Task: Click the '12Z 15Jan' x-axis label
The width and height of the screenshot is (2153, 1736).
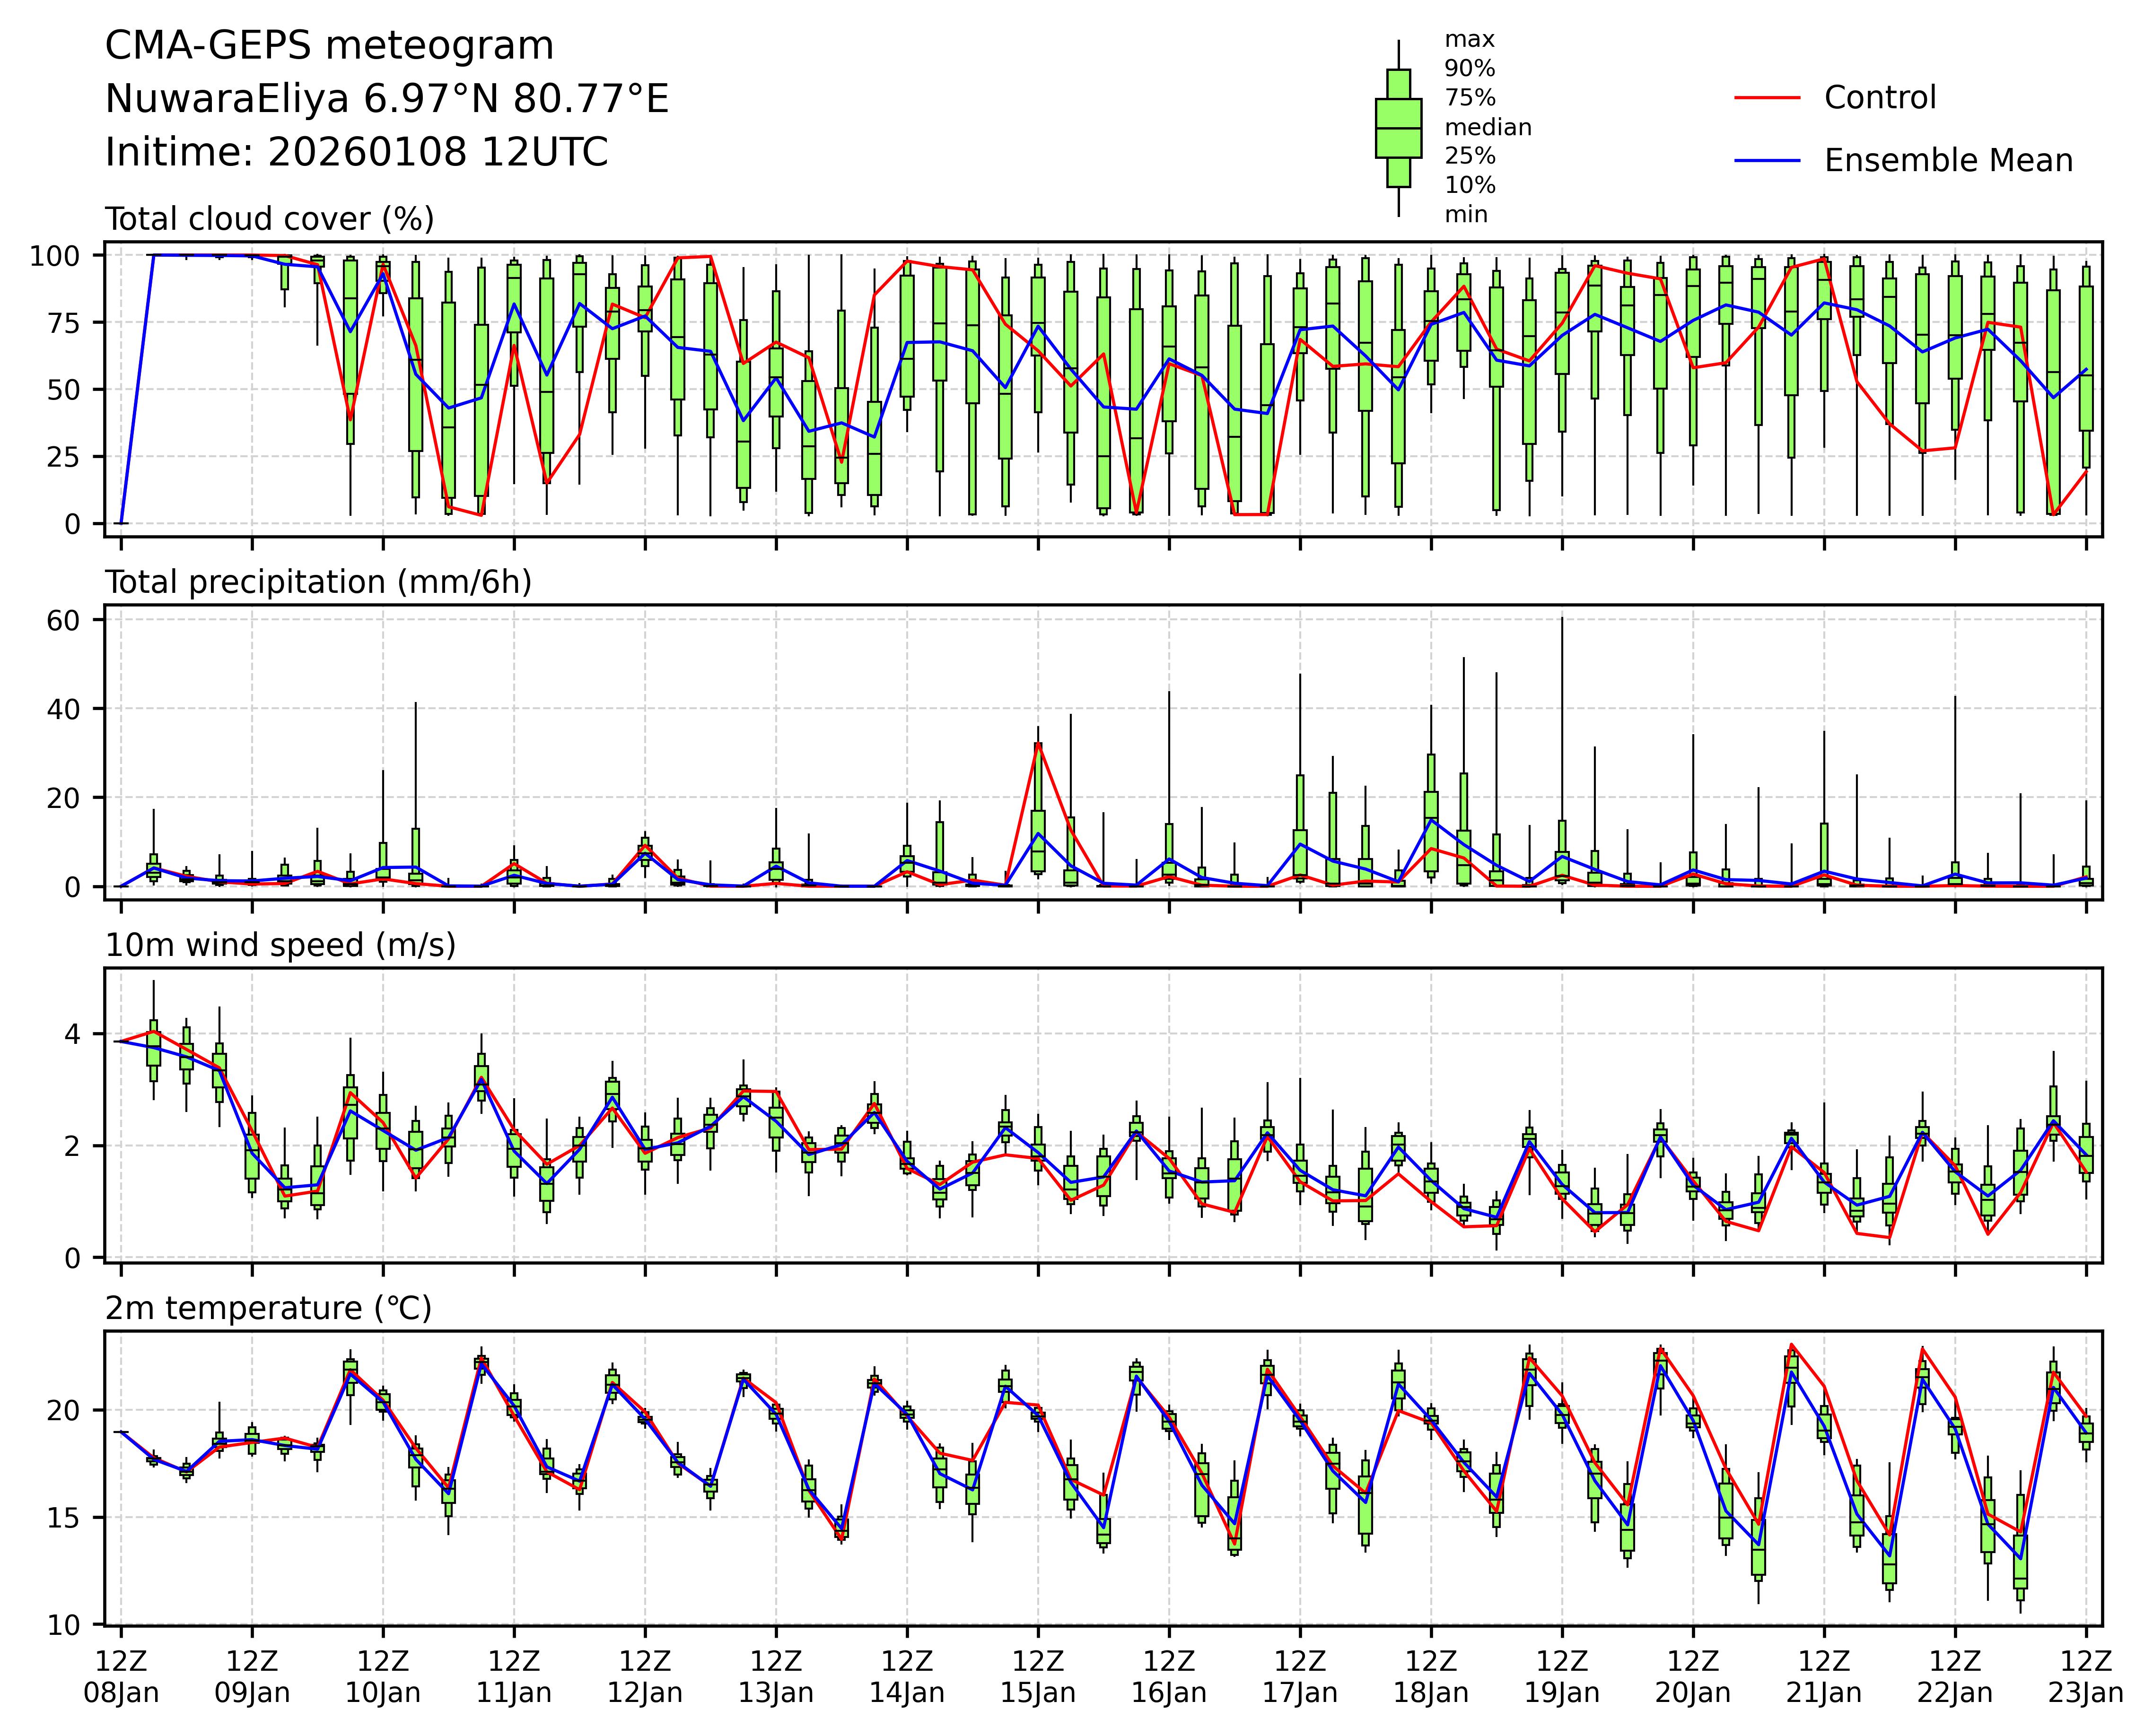Action: 1038,1677
